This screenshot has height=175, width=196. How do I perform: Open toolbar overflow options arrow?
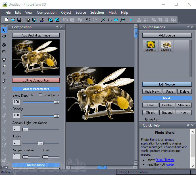(179, 22)
